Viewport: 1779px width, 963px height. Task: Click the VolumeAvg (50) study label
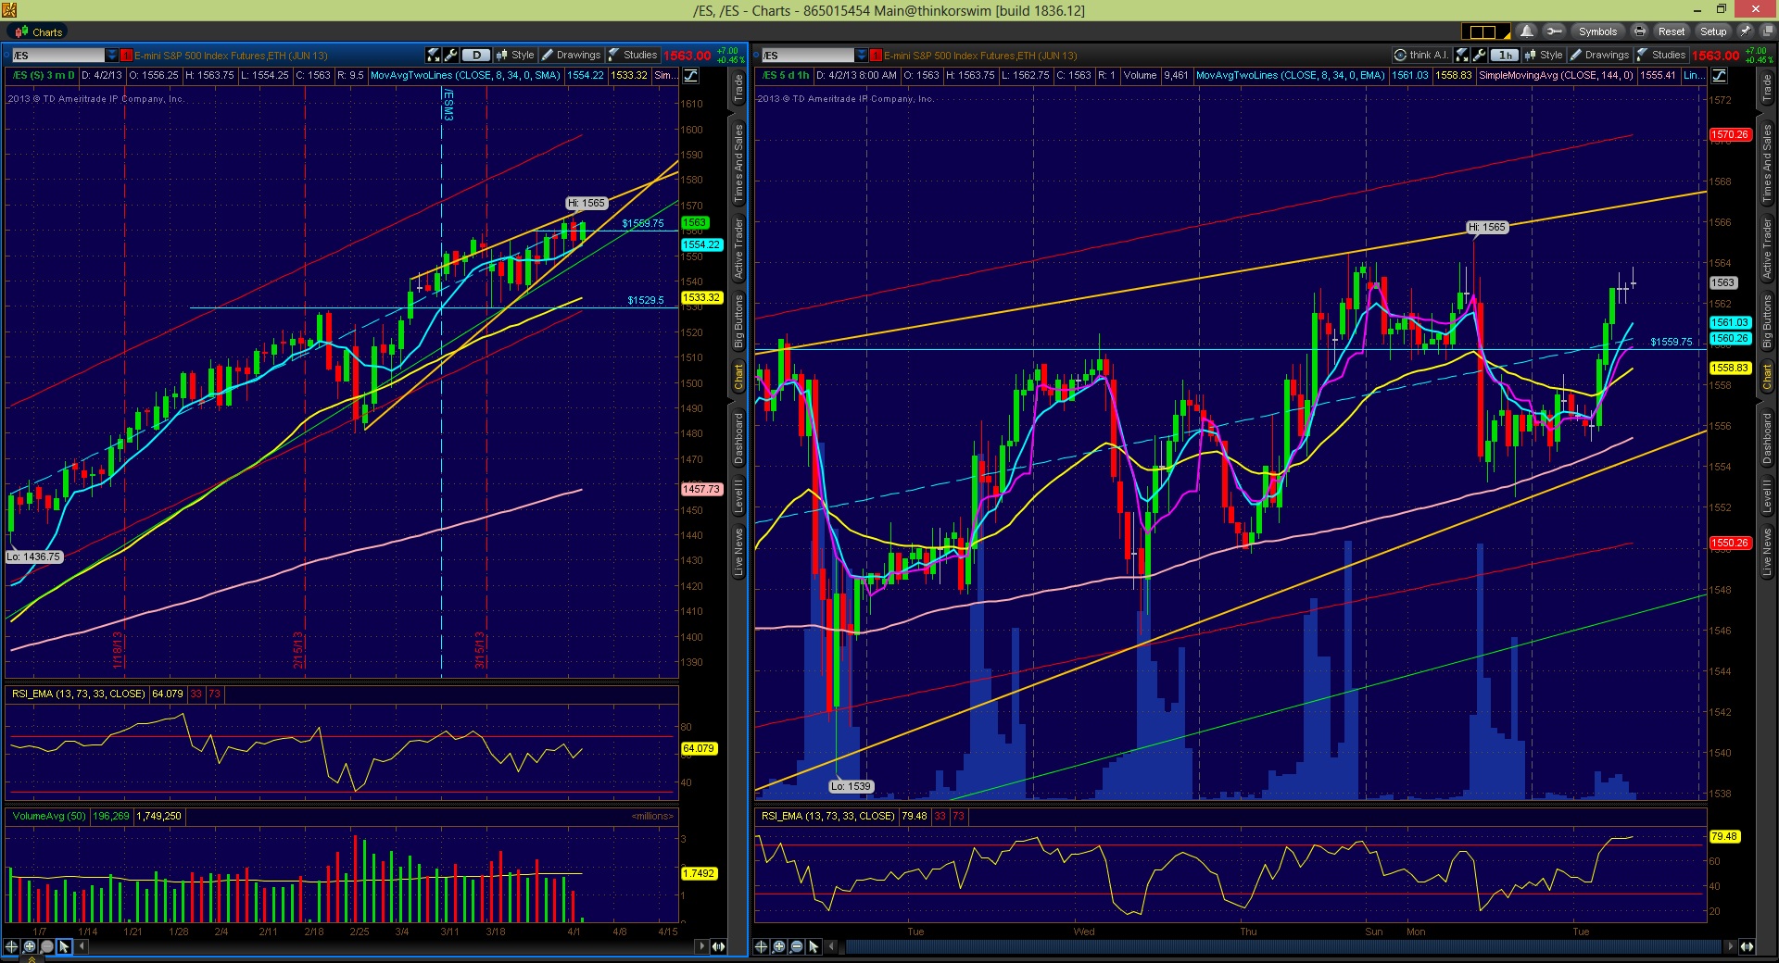click(x=48, y=816)
